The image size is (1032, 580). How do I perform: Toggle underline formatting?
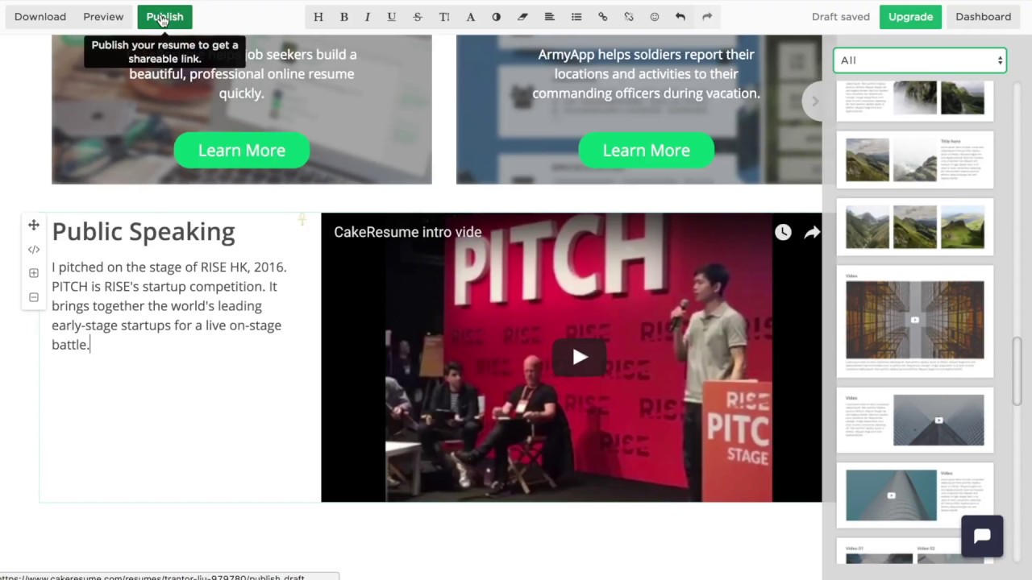pos(392,17)
